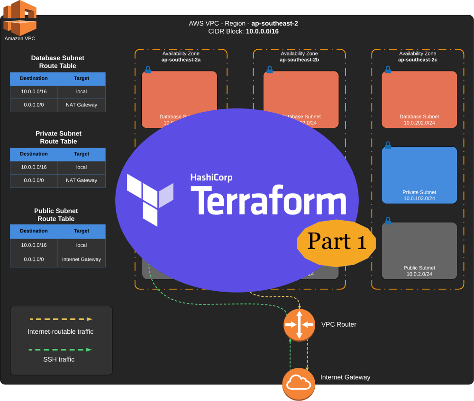Expand the Database Subnet Route Table
This screenshot has width=474, height=401.
click(x=57, y=62)
